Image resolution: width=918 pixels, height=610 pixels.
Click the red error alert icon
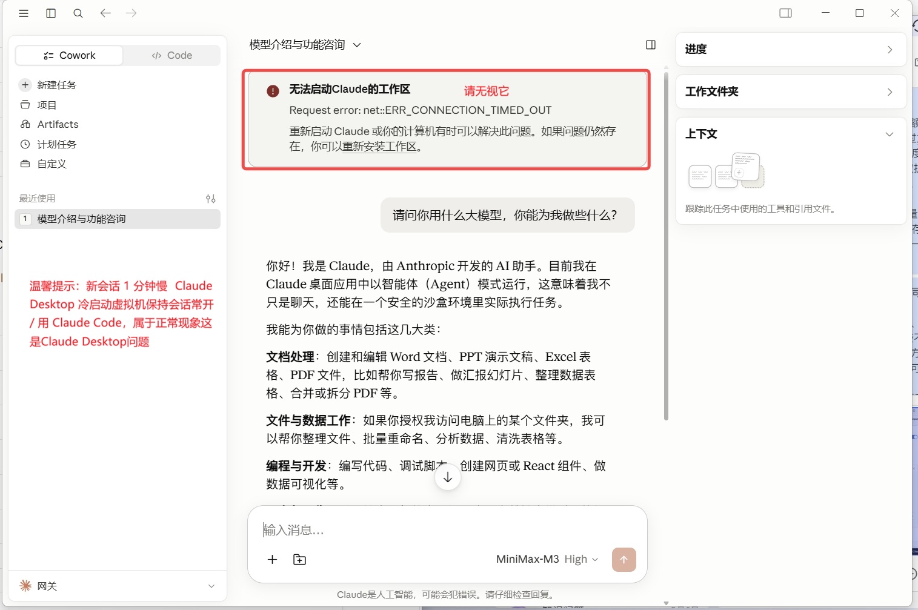tap(273, 91)
